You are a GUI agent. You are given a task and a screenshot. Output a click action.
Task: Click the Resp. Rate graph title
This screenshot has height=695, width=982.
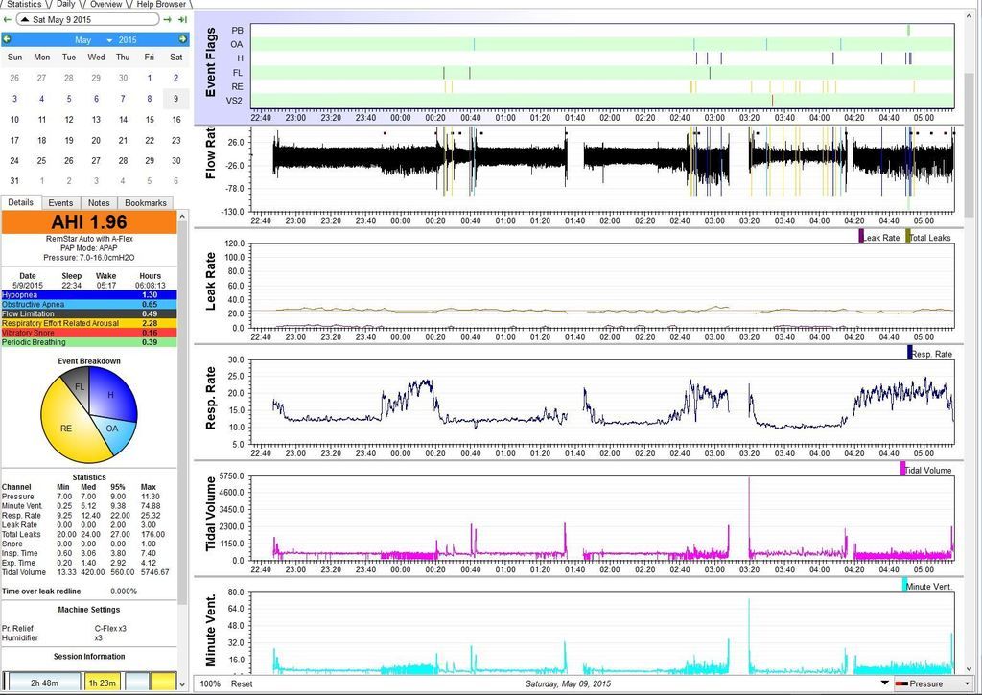[x=210, y=398]
